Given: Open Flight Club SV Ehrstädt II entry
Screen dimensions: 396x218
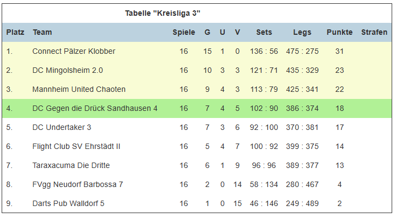Looking at the screenshot, I should pyautogui.click(x=76, y=146).
